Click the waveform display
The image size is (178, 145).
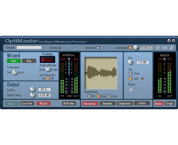coord(101,73)
